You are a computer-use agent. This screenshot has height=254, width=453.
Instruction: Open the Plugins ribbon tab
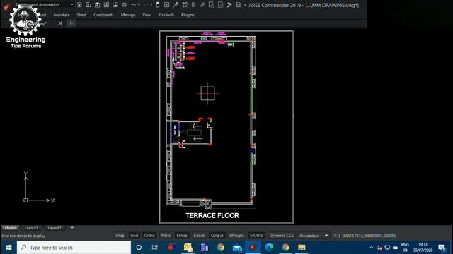coord(188,15)
